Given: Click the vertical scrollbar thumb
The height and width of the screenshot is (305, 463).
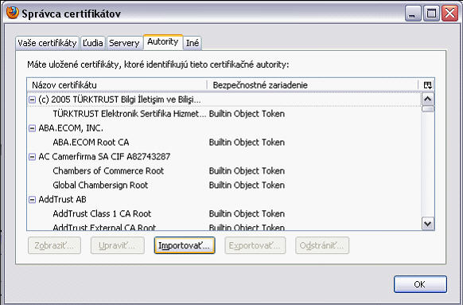Looking at the screenshot, I should (x=427, y=109).
